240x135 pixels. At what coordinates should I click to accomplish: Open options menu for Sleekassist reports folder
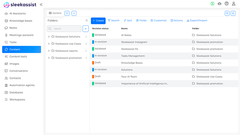pos(86,51)
